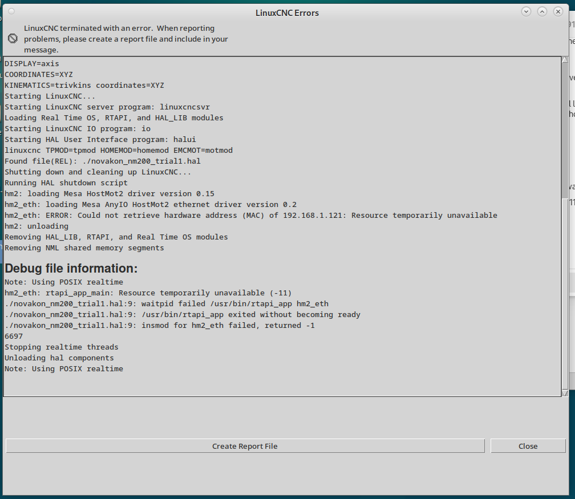Maximize the LinuxCNC Errors window
The height and width of the screenshot is (499, 575).
[x=542, y=12]
